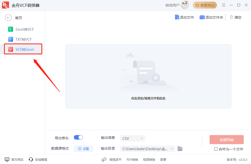Viewport: 251px width, 164px height.
Task: Open the user avatar icon in title bar
Action: point(185,5)
